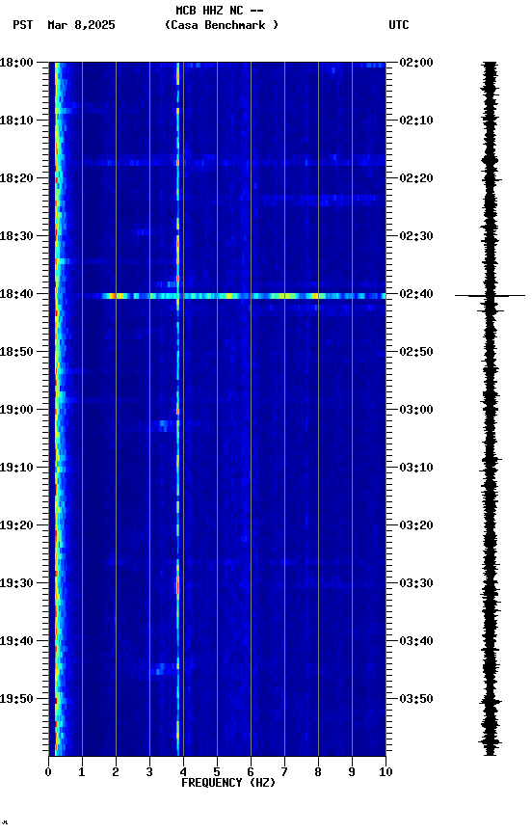Click the '18:00' PST time label
Screen dimensions: 532x833
pyautogui.click(x=16, y=63)
